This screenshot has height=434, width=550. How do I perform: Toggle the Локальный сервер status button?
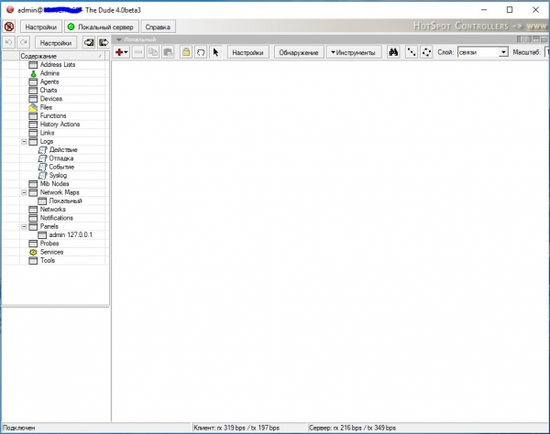coord(100,27)
